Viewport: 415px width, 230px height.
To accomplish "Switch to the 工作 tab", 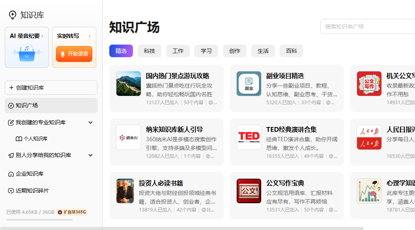I will tap(178, 51).
